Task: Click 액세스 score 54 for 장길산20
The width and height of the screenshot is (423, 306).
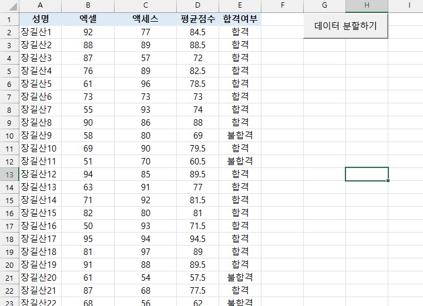Action: [x=146, y=278]
